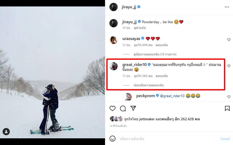Open the emoji picker in comment box
Image resolution: width=233 pixels, height=145 pixels.
pyautogui.click(x=112, y=138)
